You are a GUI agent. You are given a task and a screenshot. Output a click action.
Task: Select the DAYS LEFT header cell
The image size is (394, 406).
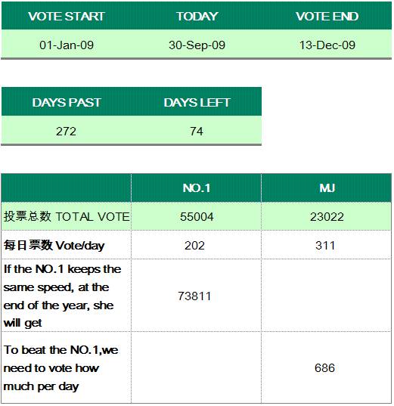click(197, 102)
